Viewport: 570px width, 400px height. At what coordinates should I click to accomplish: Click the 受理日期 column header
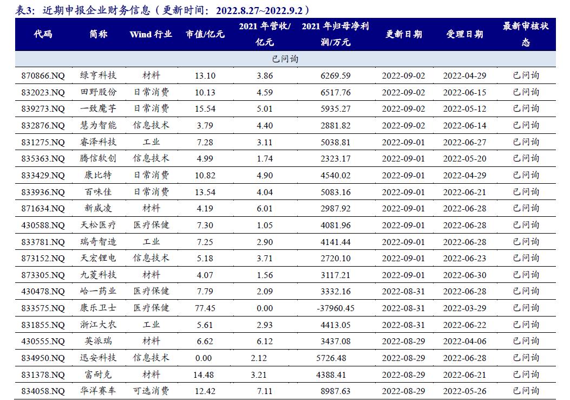464,34
